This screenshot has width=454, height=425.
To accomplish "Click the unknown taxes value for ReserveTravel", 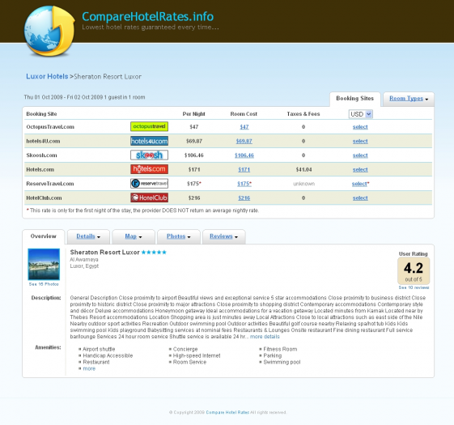I will (x=303, y=184).
